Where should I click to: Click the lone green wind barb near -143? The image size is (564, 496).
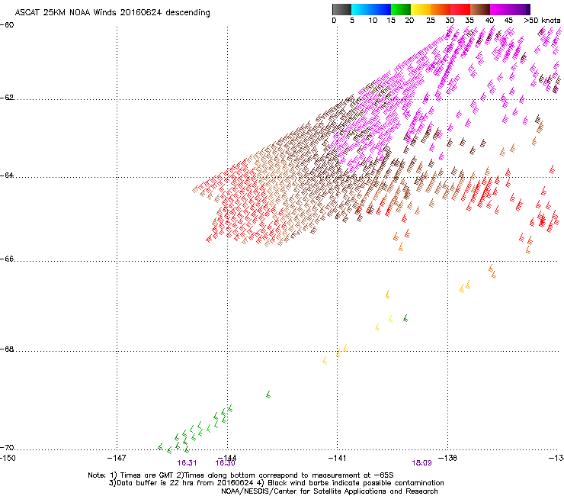(x=268, y=395)
